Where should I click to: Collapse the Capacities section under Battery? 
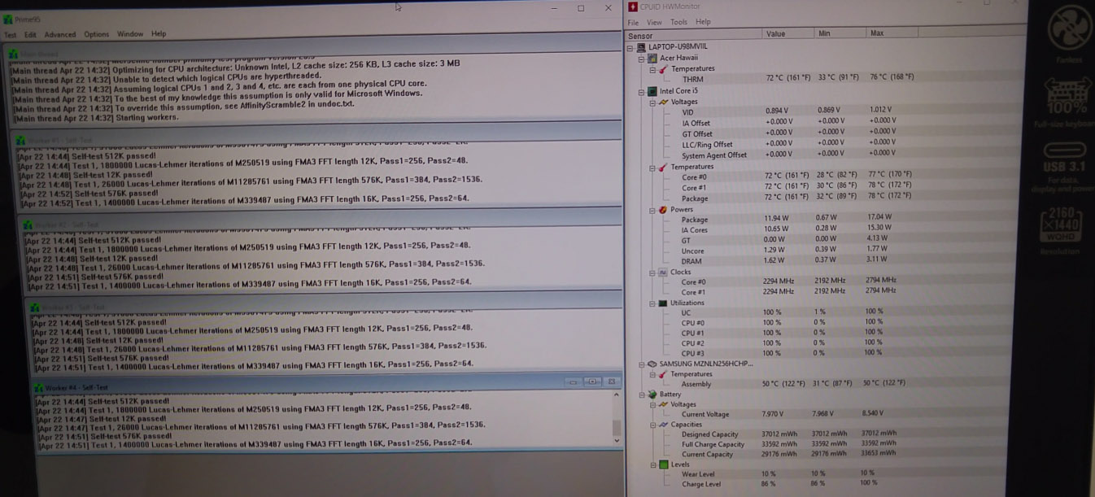652,424
